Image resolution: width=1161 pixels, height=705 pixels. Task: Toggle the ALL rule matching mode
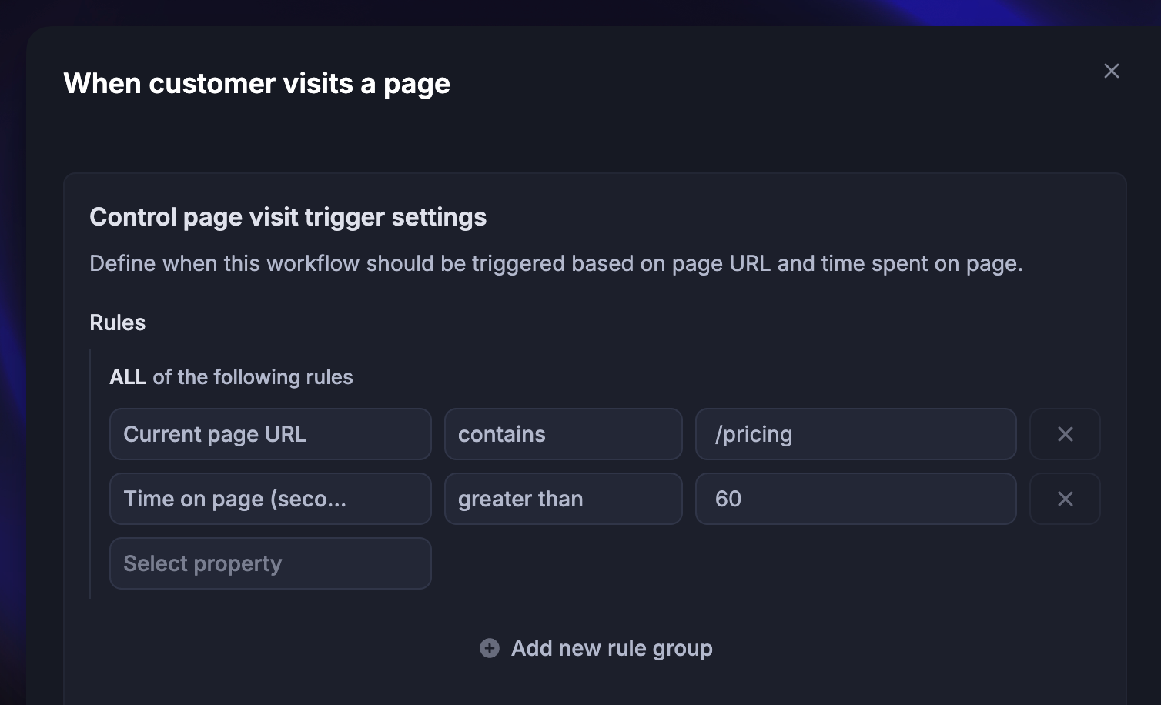tap(128, 377)
